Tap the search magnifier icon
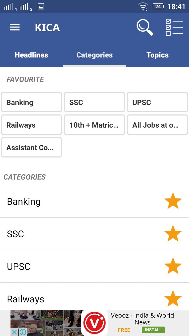 [x=145, y=27]
